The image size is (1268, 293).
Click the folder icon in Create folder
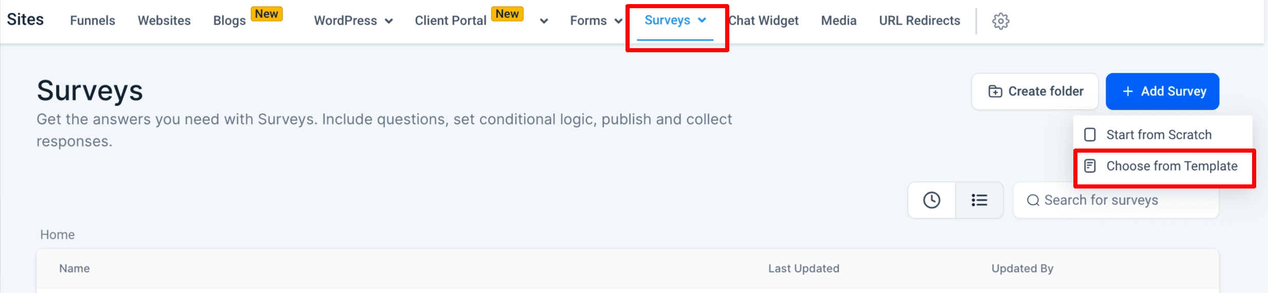pos(995,91)
